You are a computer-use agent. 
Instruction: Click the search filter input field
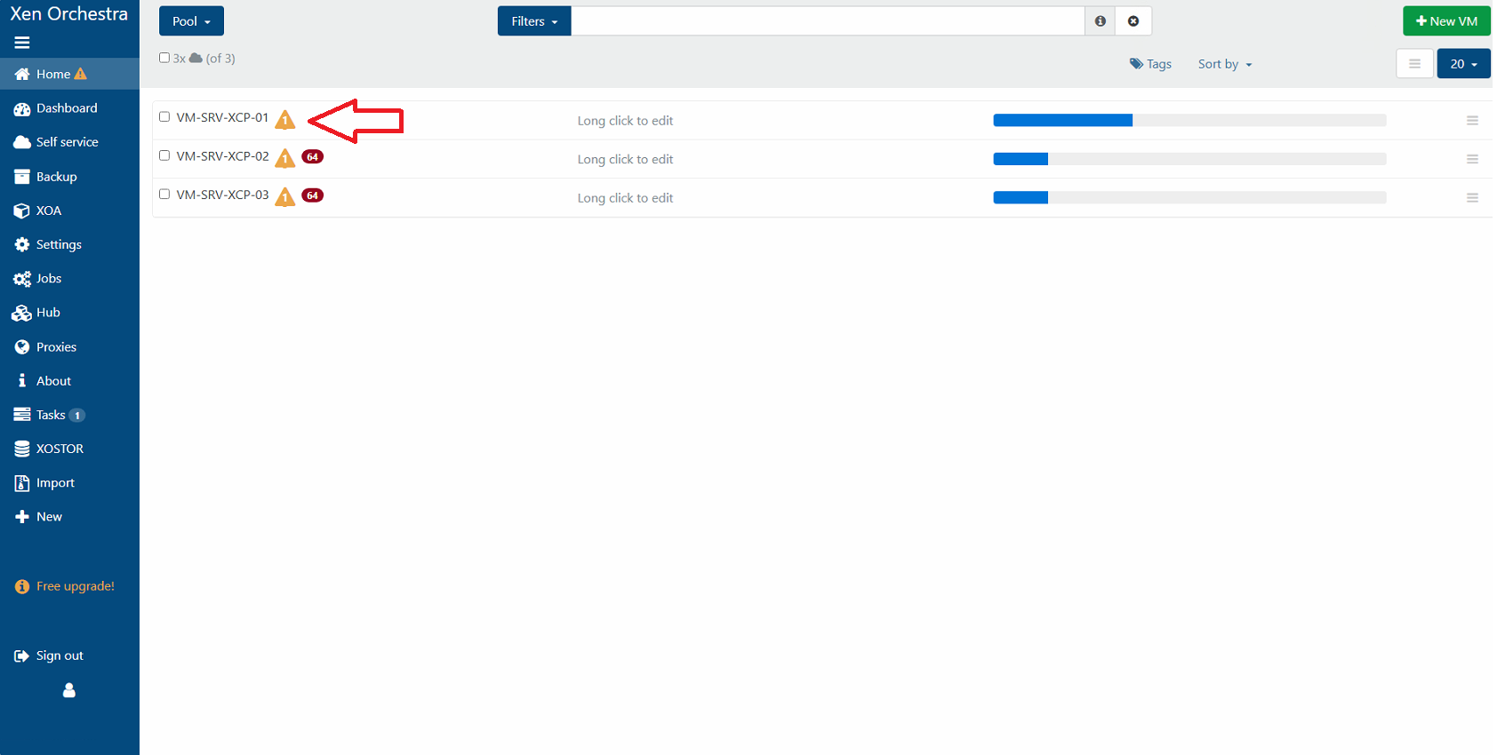pyautogui.click(x=828, y=21)
